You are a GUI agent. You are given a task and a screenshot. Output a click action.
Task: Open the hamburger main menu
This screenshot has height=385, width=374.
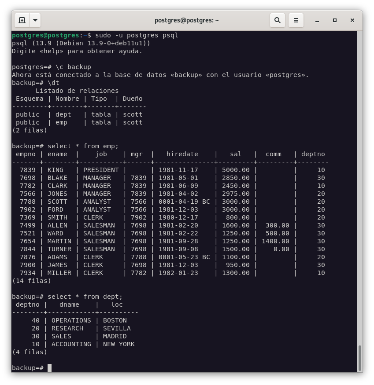296,20
